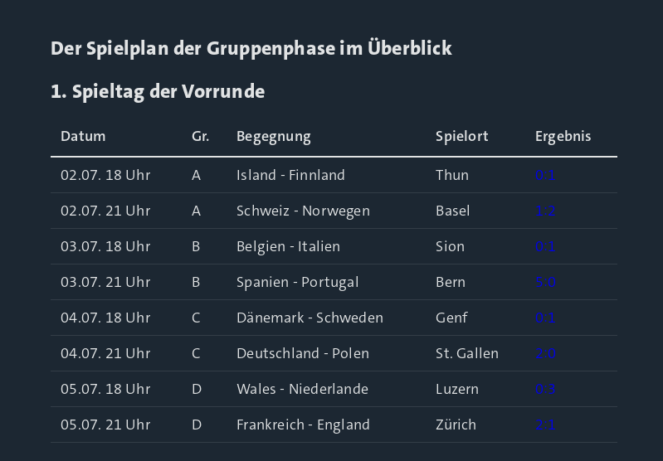663x461 pixels.
Task: Click the Begegnung column header
Action: [x=274, y=137]
